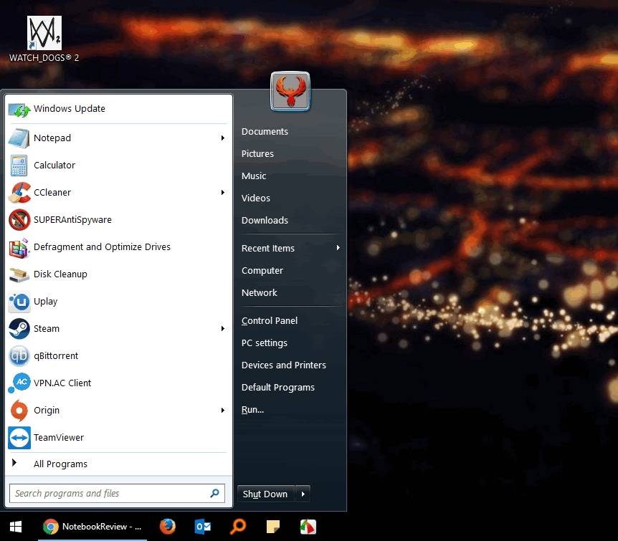Open Pictures folder link
The height and width of the screenshot is (541, 618).
(x=257, y=153)
